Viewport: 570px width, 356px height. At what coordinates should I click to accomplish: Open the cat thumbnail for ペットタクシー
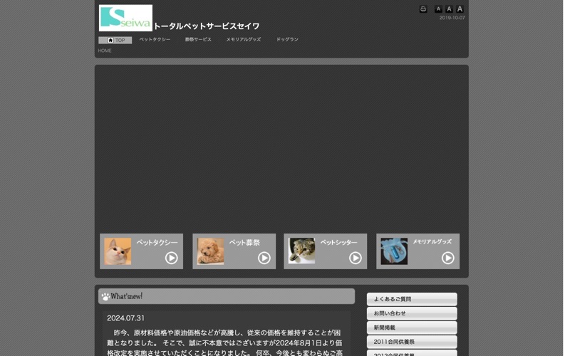pyautogui.click(x=118, y=251)
